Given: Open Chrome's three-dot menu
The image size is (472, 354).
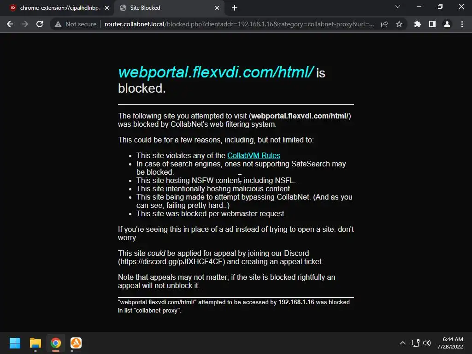Looking at the screenshot, I should [x=462, y=24].
